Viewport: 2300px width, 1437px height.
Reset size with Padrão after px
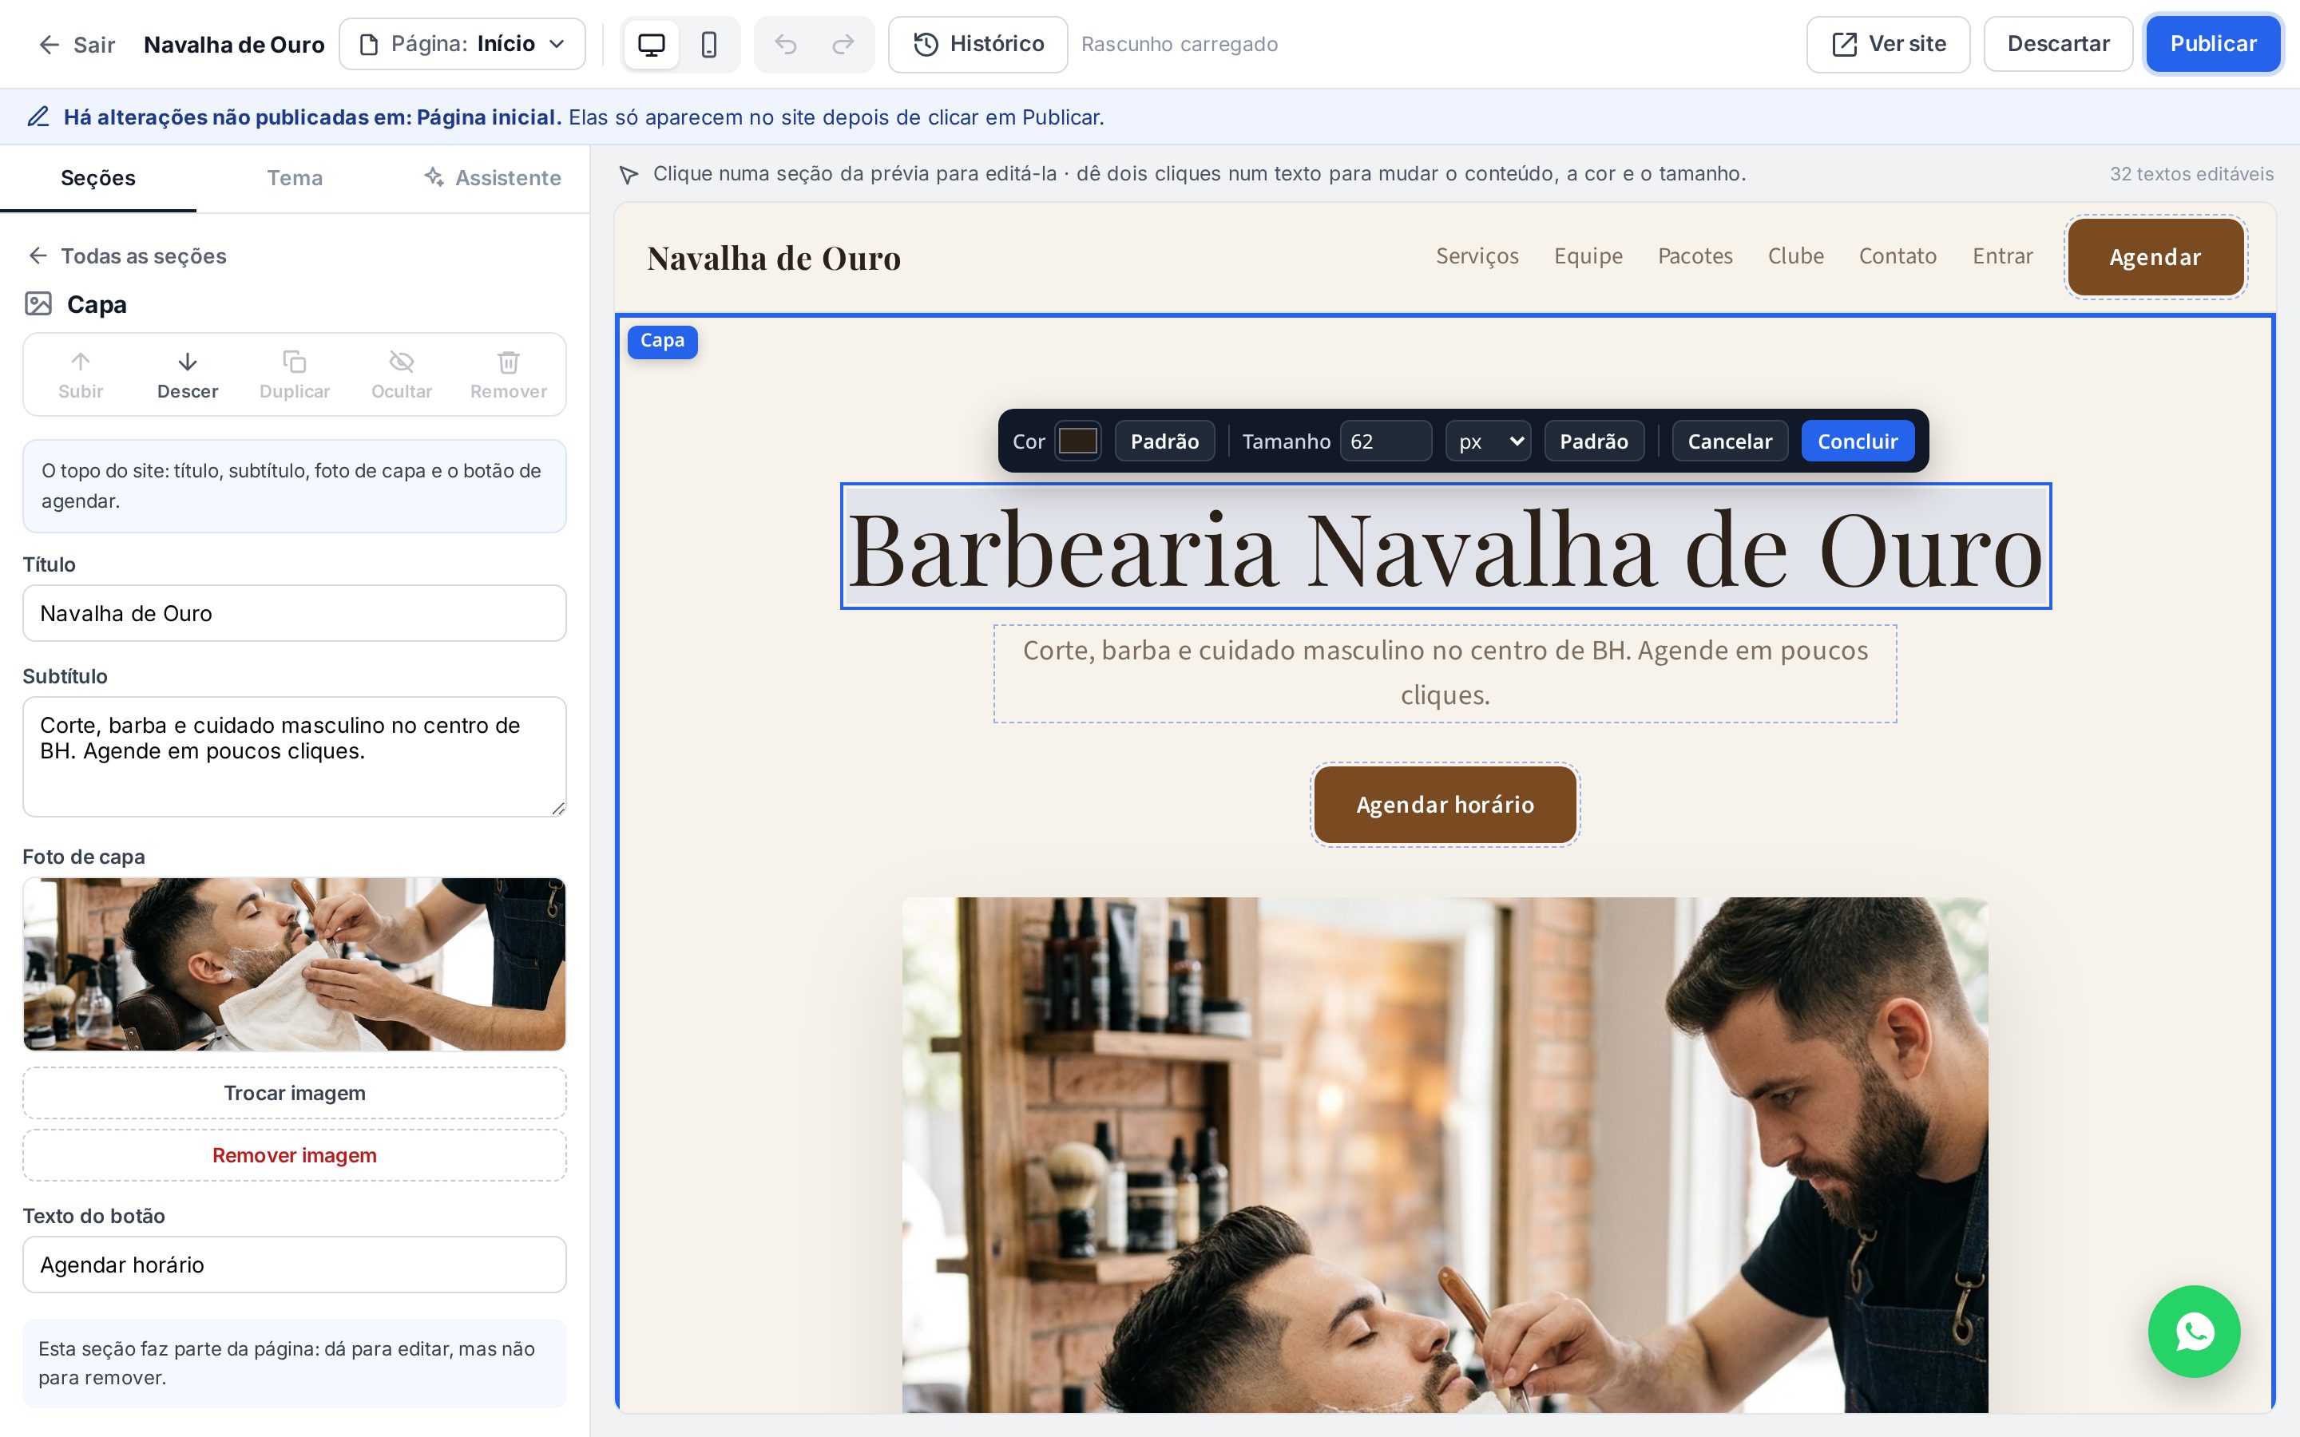coord(1594,441)
